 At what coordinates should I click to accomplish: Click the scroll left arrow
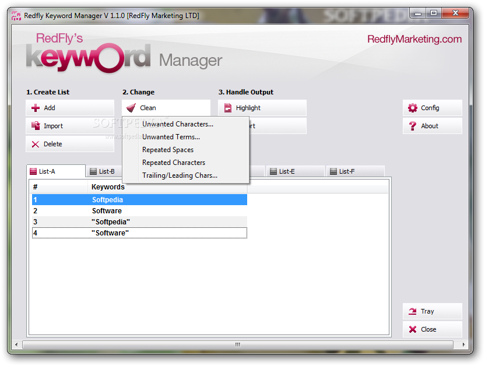16,344
